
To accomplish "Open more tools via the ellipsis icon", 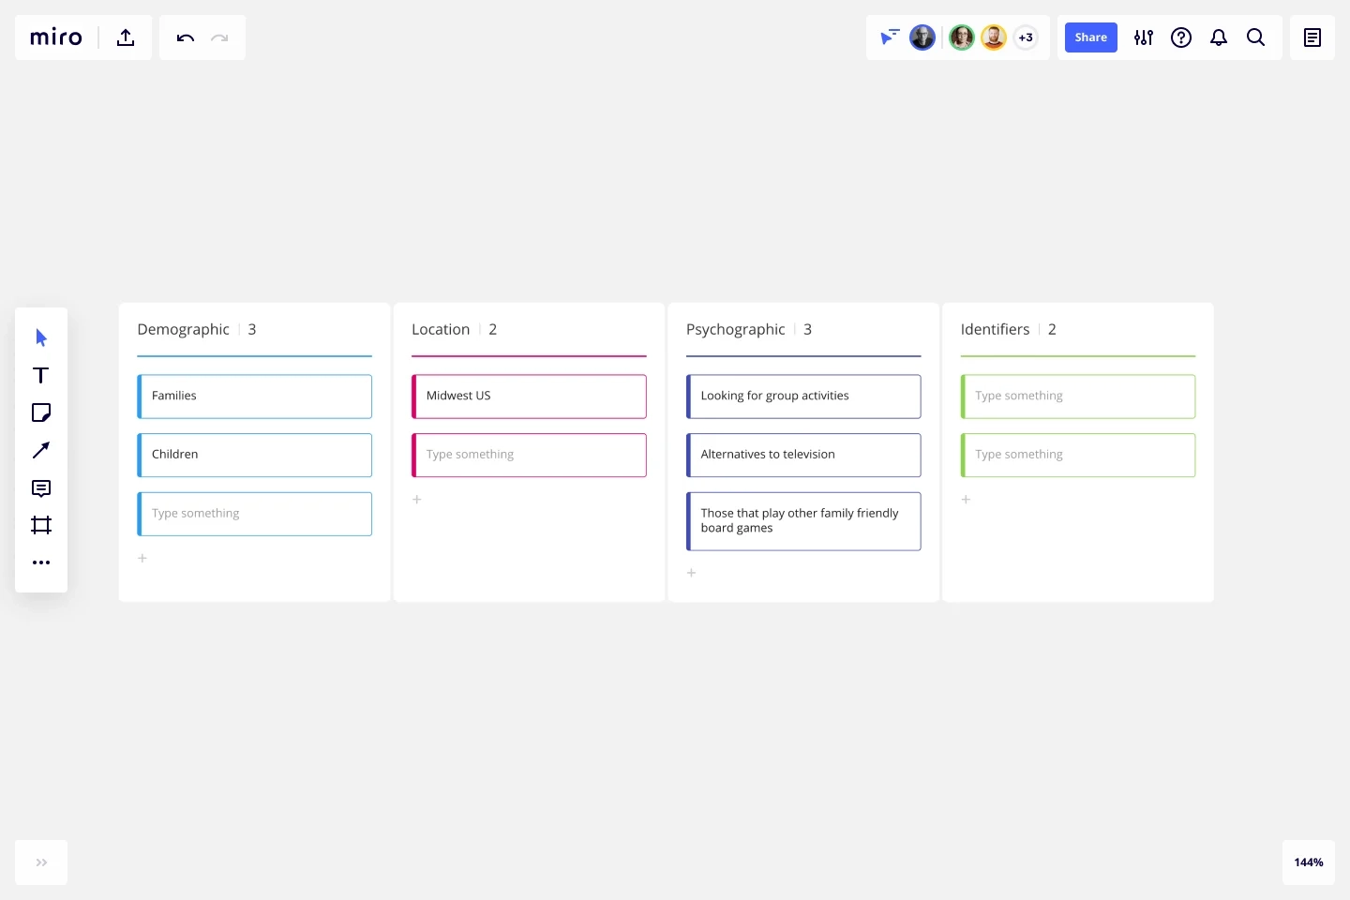I will (x=41, y=562).
